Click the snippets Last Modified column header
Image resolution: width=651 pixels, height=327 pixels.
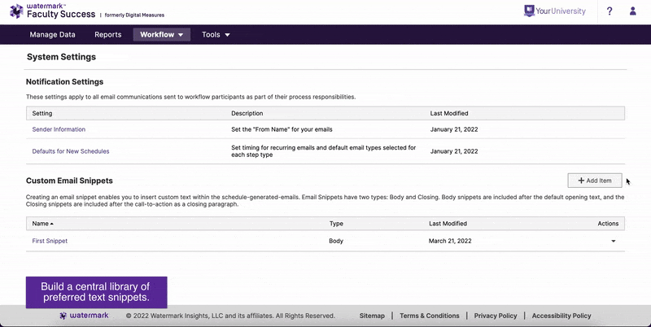pos(448,224)
